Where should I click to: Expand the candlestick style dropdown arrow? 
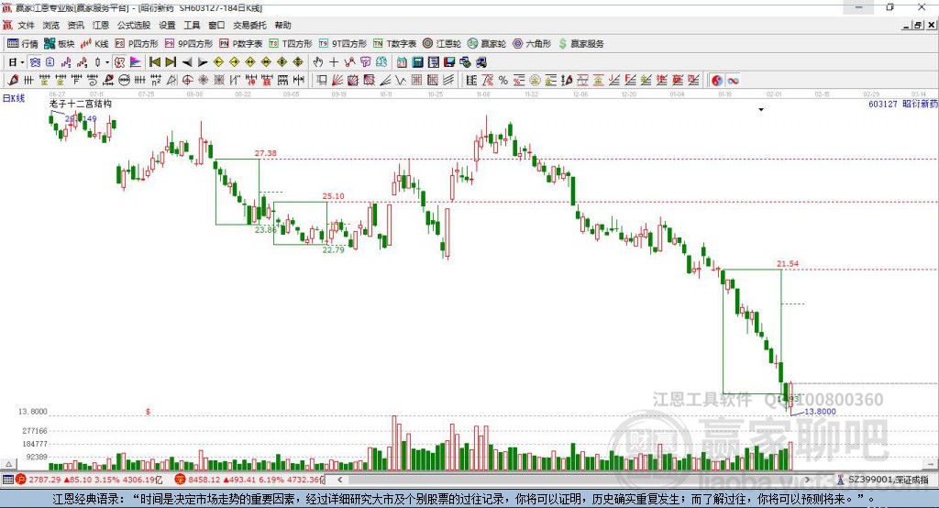tap(107, 62)
